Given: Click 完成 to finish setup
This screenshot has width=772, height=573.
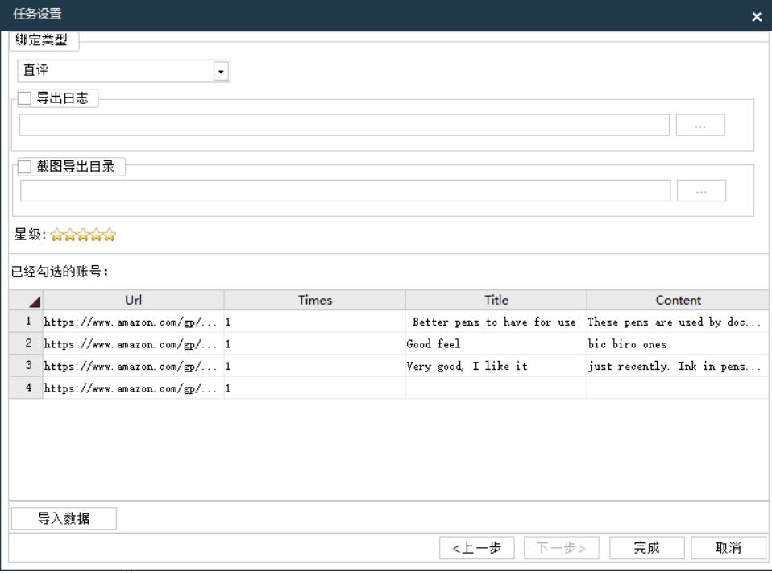Looking at the screenshot, I should (x=646, y=548).
